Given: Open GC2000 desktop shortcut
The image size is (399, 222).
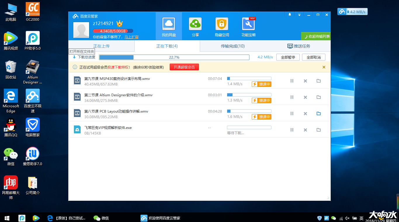Looking at the screenshot, I should [33, 12].
